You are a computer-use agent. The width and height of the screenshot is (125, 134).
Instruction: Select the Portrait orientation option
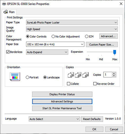pos(27,77)
